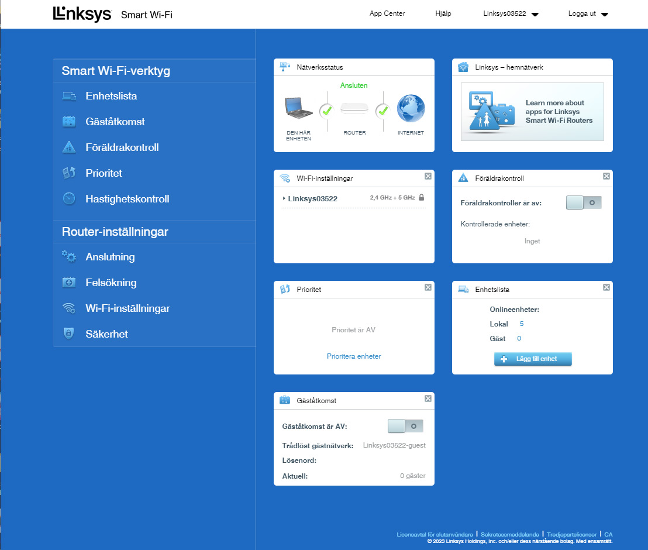Screen dimensions: 648x550
Task: Click the padlock icon next to 2,4 GHz + 5 GHz
Action: click(422, 198)
